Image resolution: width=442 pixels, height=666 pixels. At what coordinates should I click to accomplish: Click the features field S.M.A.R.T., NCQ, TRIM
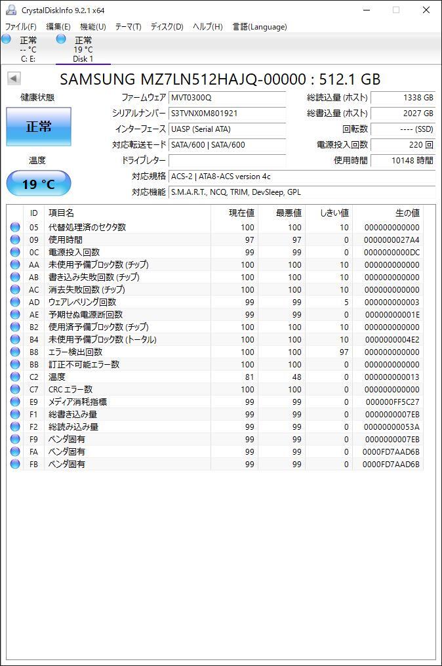(302, 192)
